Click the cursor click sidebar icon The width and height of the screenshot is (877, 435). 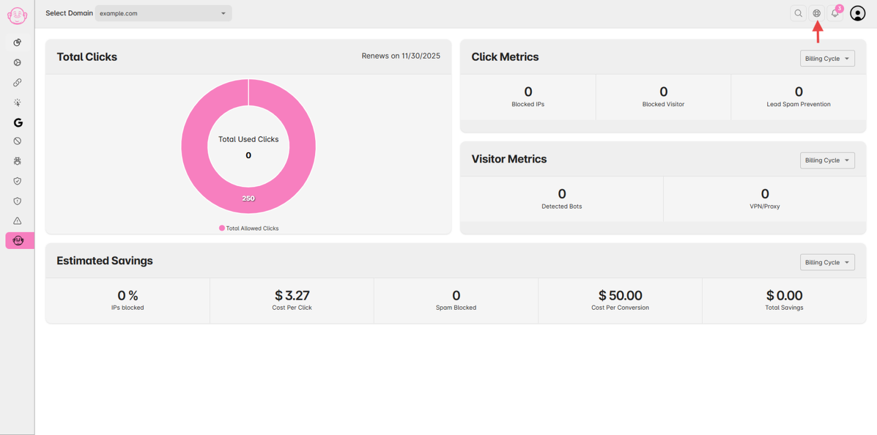pyautogui.click(x=18, y=103)
